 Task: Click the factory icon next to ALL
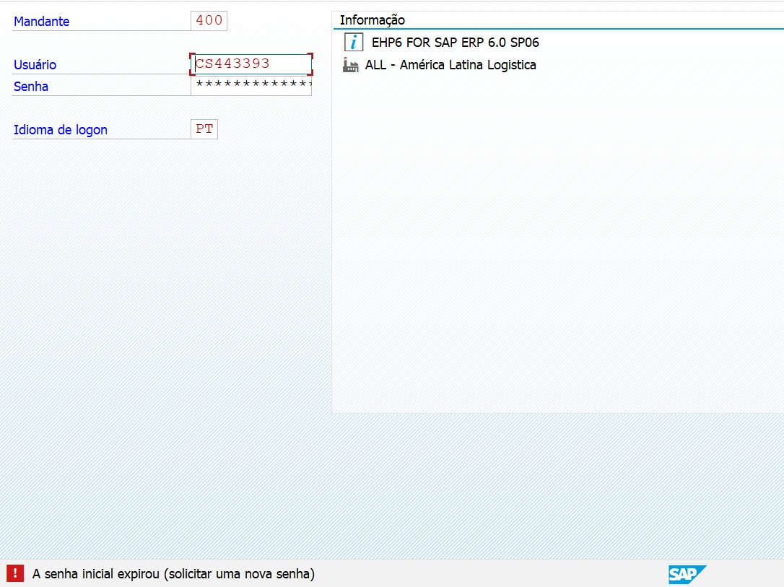(x=351, y=65)
